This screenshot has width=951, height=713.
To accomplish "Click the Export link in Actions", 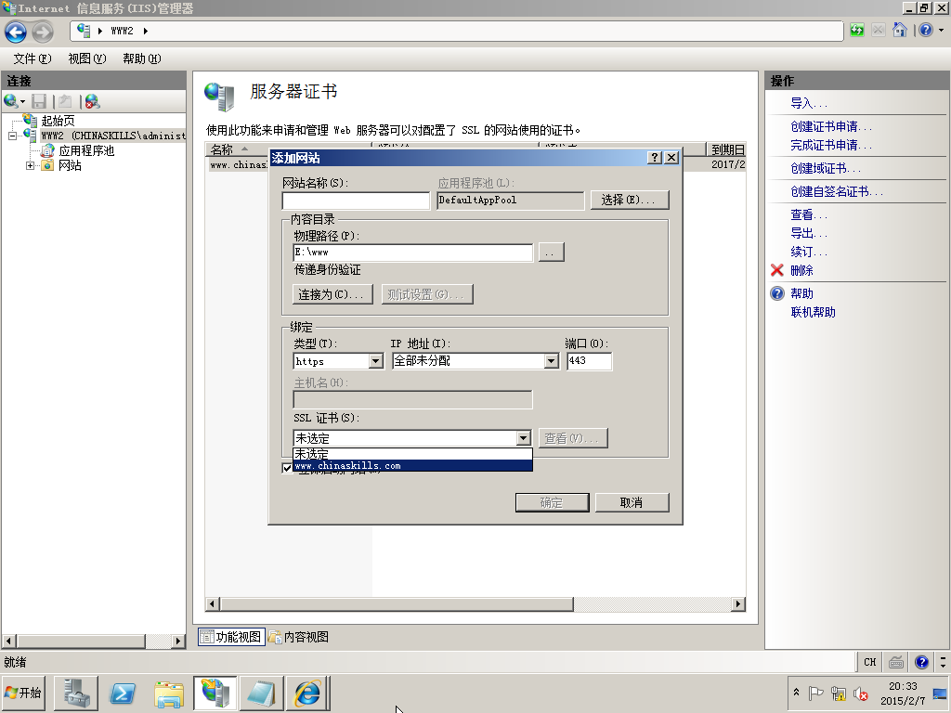I will point(809,233).
